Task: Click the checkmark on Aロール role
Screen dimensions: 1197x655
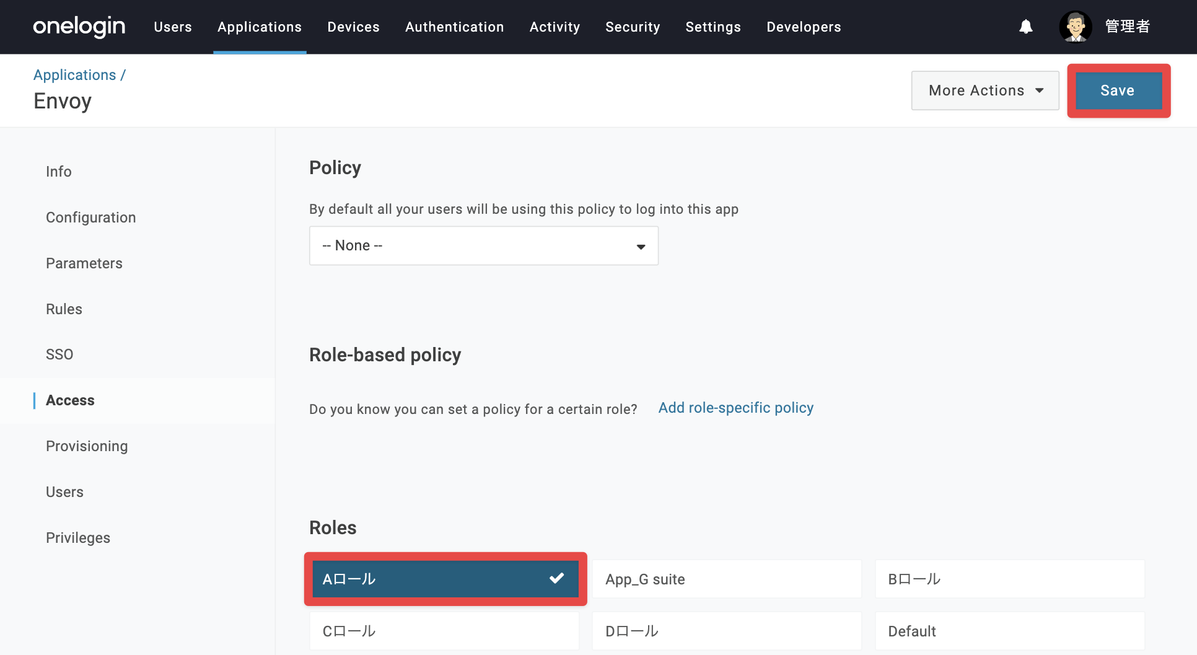Action: tap(556, 578)
